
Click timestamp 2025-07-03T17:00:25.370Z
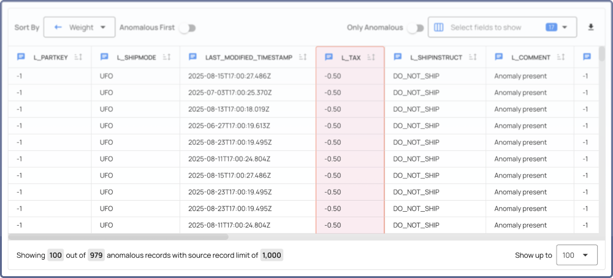(230, 93)
